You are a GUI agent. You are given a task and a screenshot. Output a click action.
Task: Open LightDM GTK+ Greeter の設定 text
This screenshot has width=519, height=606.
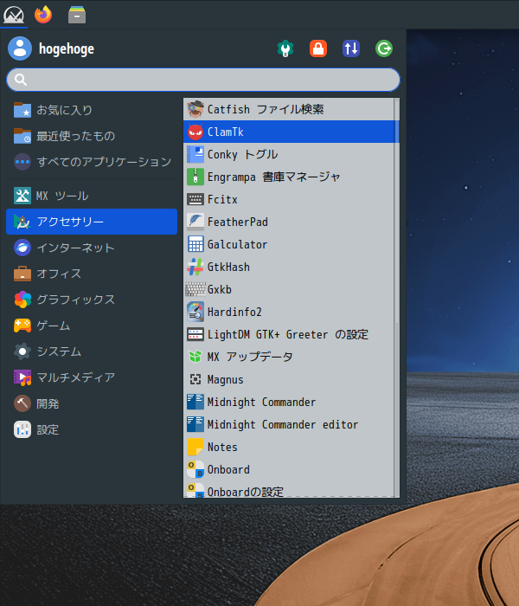288,334
